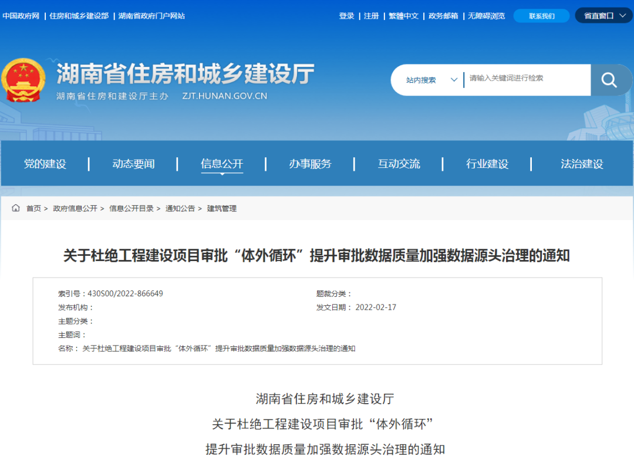Click the 主题词 label

click(72, 334)
